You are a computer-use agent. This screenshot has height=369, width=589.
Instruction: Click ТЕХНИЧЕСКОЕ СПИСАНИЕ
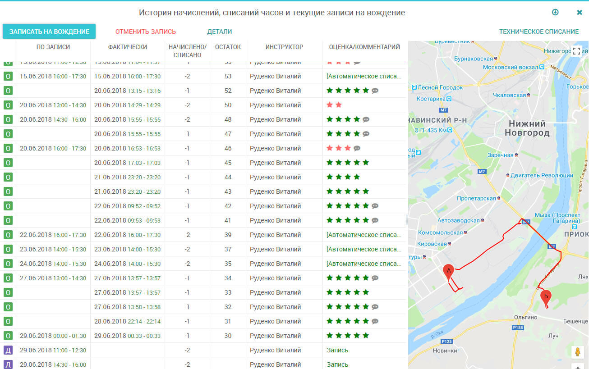tap(539, 32)
